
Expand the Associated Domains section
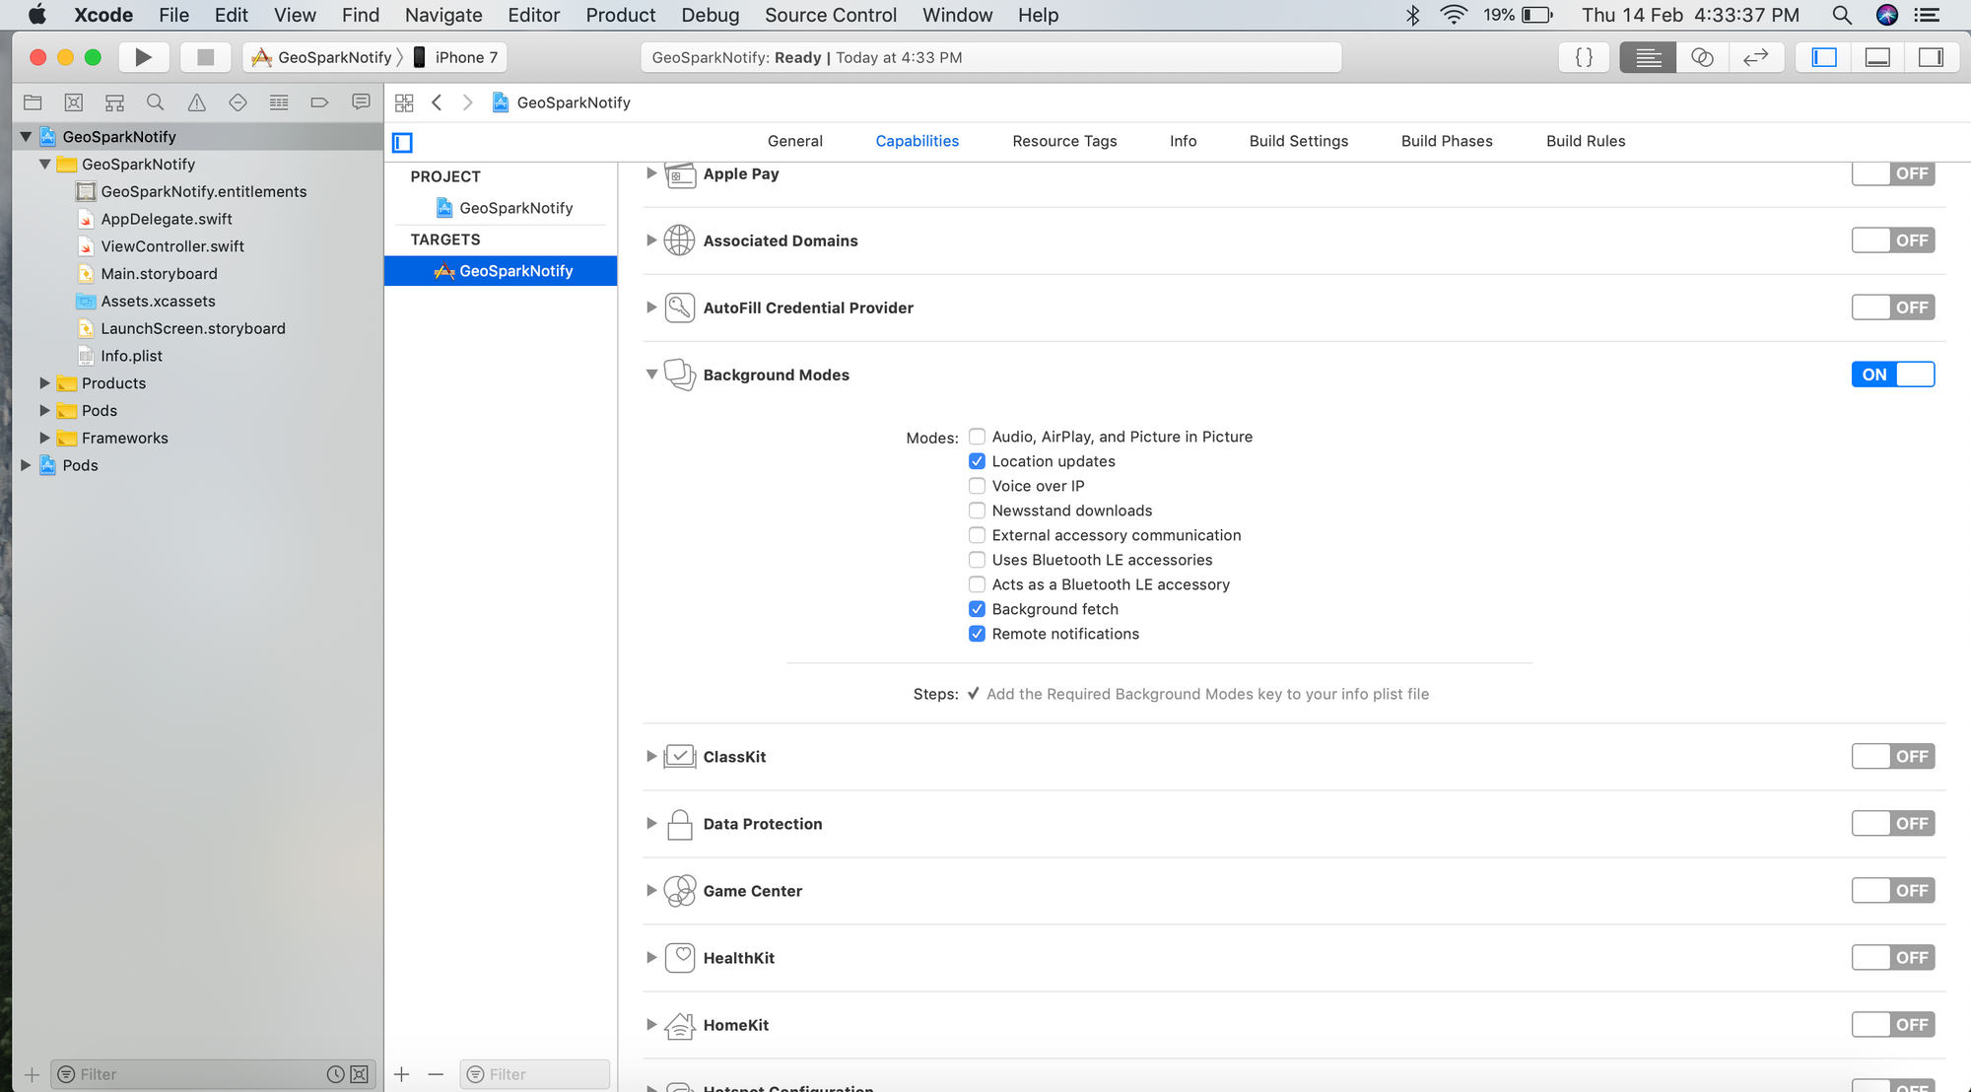click(651, 240)
